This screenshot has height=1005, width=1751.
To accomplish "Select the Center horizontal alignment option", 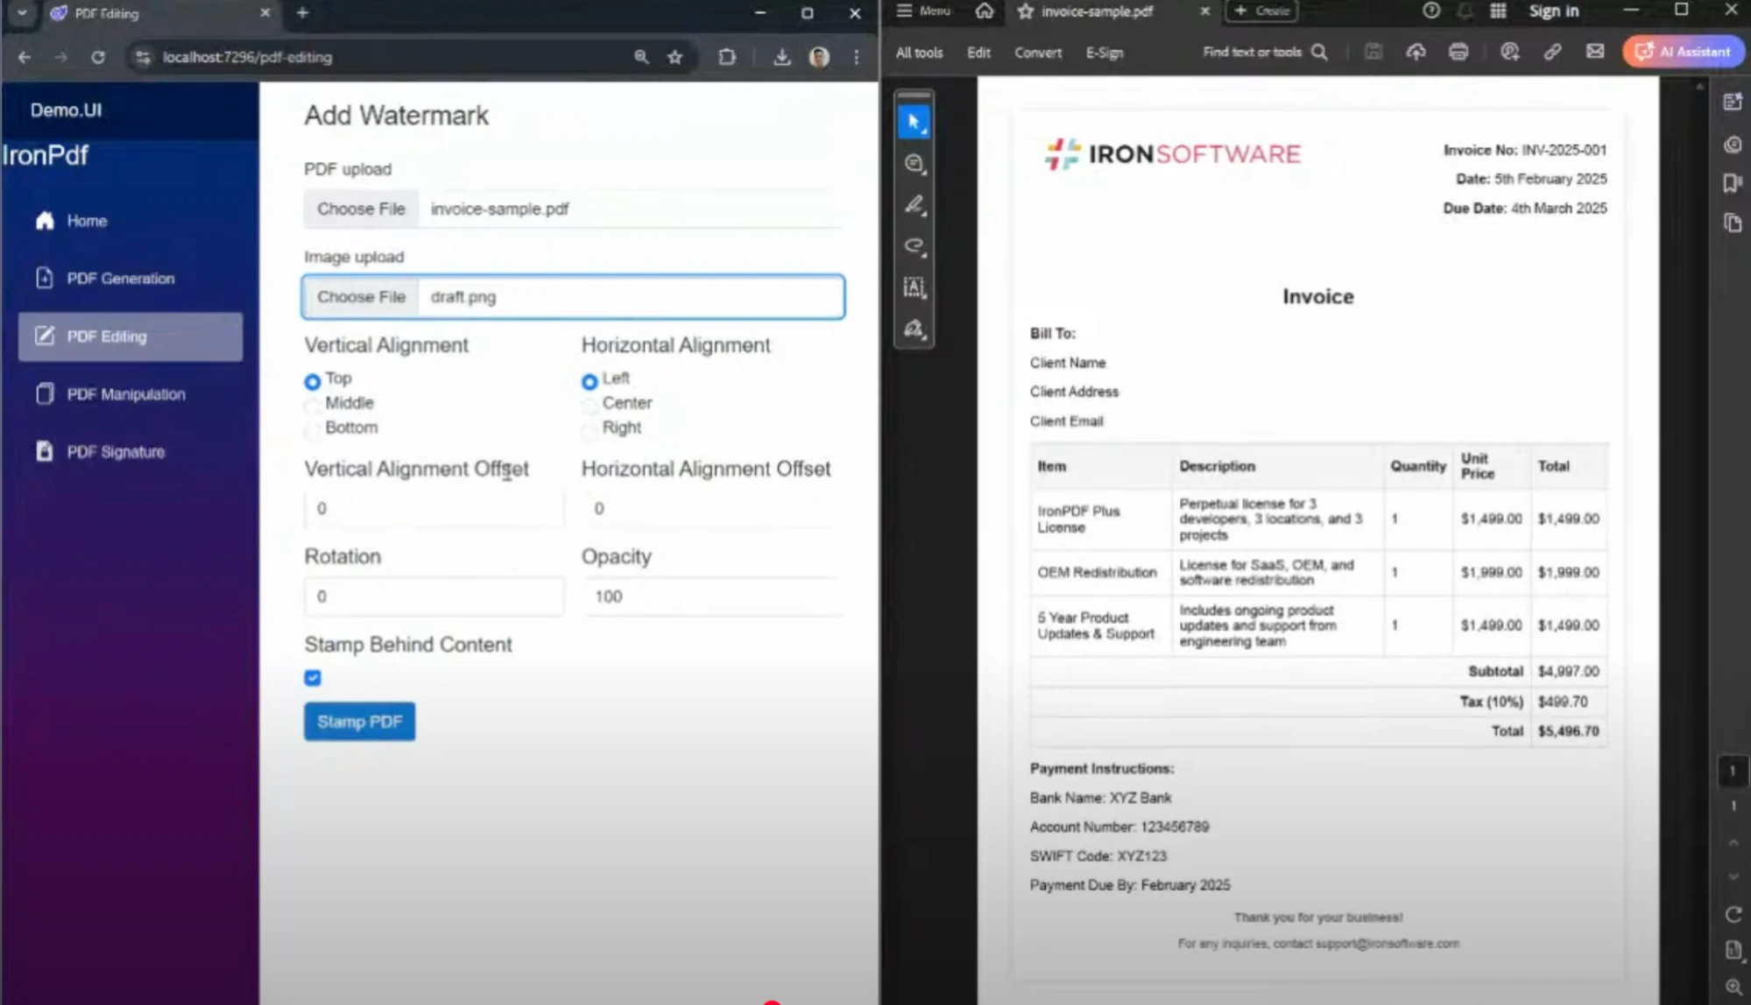I will 590,405.
